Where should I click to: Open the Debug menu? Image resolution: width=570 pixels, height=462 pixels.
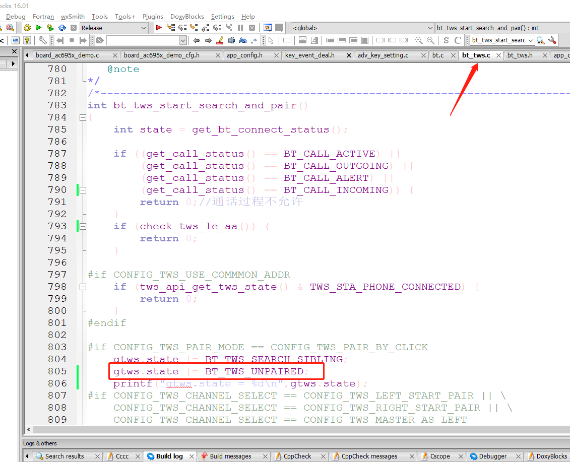[x=16, y=16]
